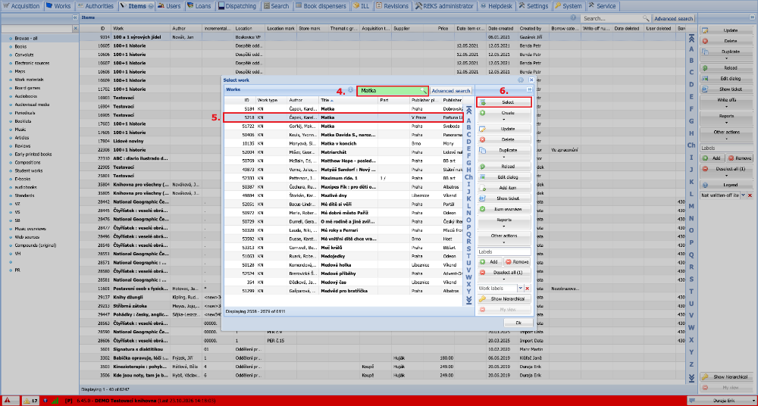The image size is (758, 406).
Task: Click Ok button in Select work dialog
Action: [x=518, y=323]
